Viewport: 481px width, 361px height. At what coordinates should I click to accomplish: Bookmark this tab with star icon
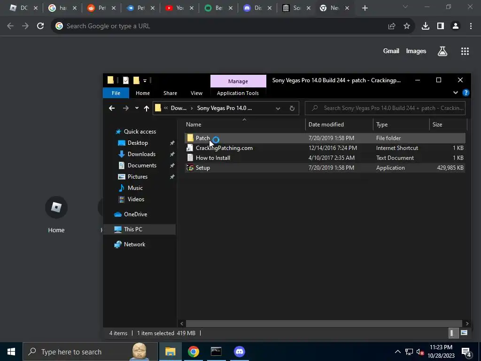[x=407, y=26]
